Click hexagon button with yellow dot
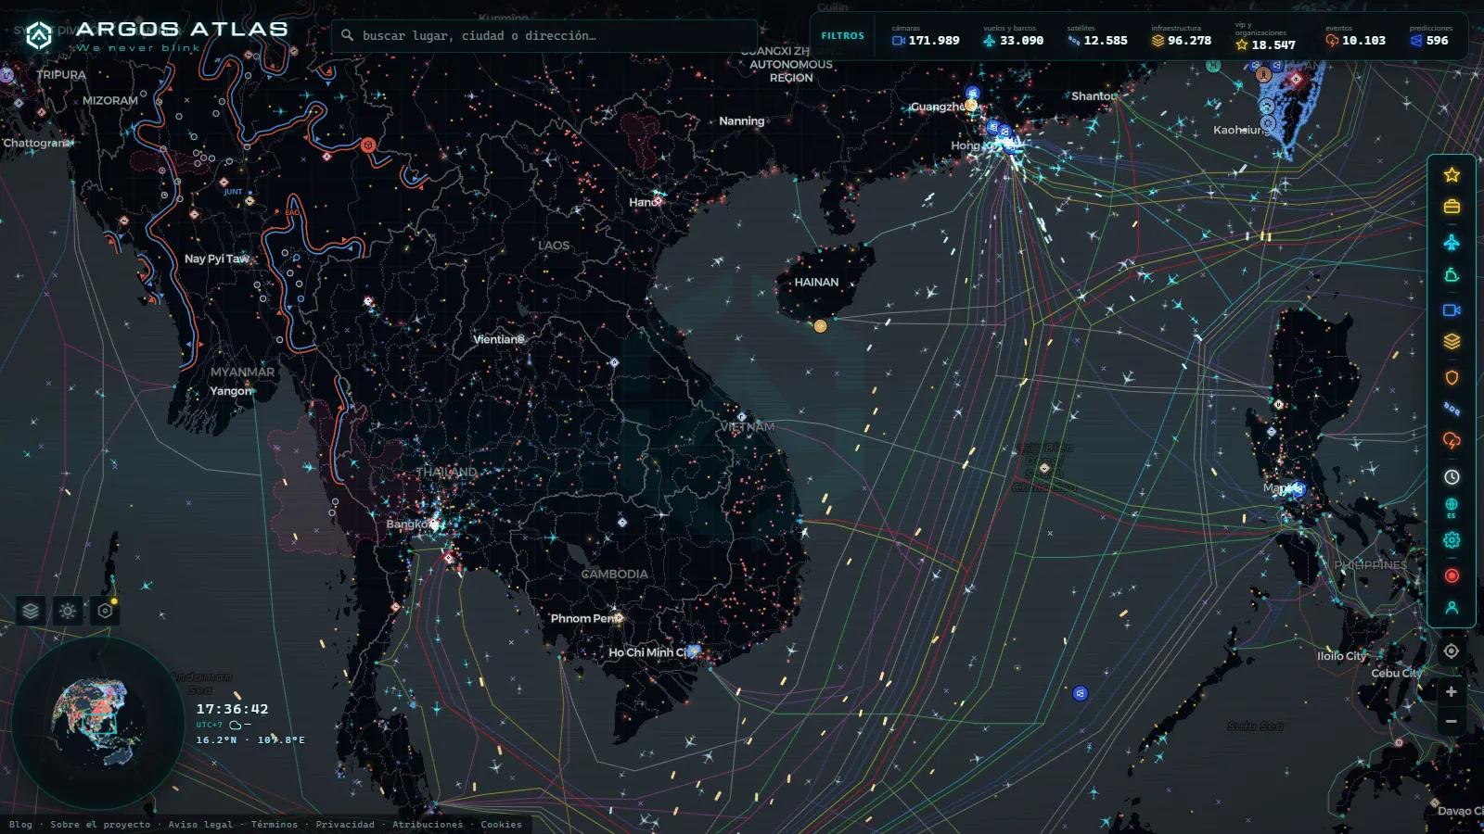 [x=105, y=611]
